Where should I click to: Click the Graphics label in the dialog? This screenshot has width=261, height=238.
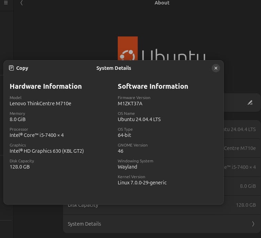[18, 145]
